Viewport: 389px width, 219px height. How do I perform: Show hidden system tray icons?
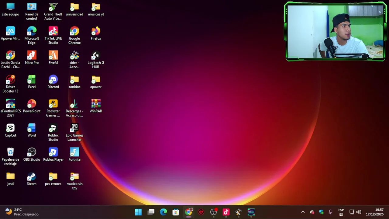(x=303, y=212)
